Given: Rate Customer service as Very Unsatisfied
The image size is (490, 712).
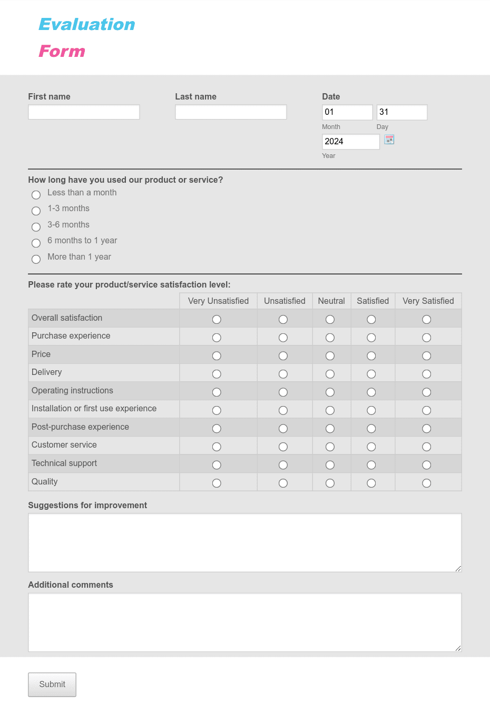Looking at the screenshot, I should pos(217,447).
